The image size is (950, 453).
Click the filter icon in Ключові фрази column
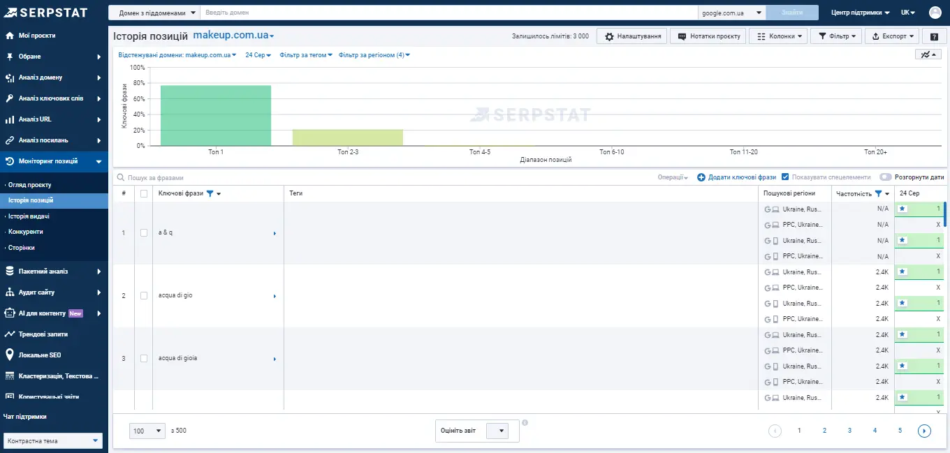click(x=210, y=193)
